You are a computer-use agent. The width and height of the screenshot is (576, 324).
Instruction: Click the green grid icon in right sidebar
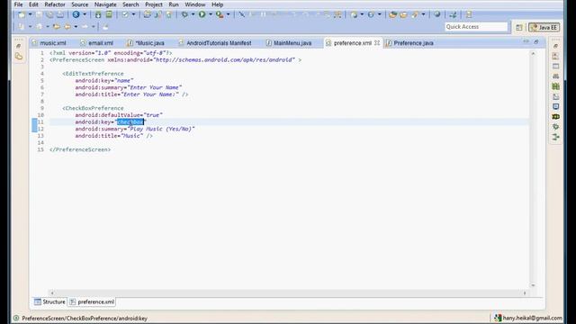[x=555, y=86]
